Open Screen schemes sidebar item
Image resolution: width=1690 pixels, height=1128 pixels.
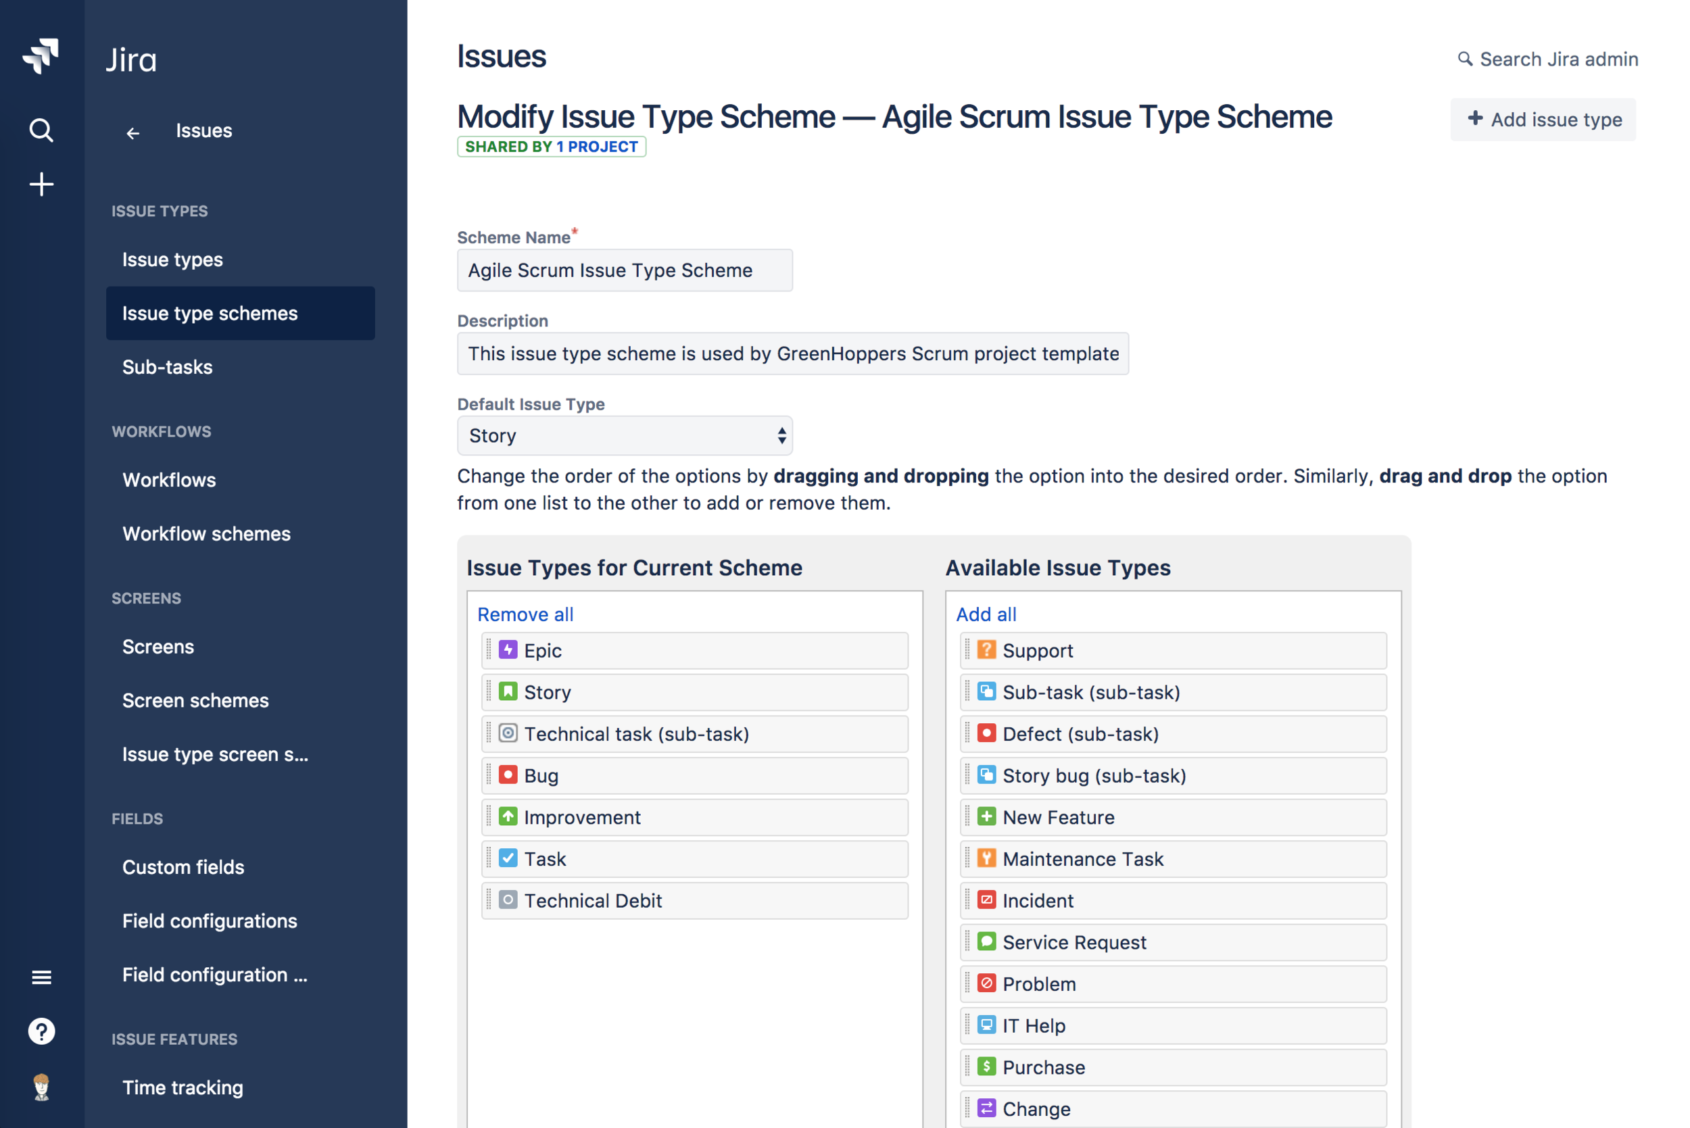pyautogui.click(x=195, y=701)
